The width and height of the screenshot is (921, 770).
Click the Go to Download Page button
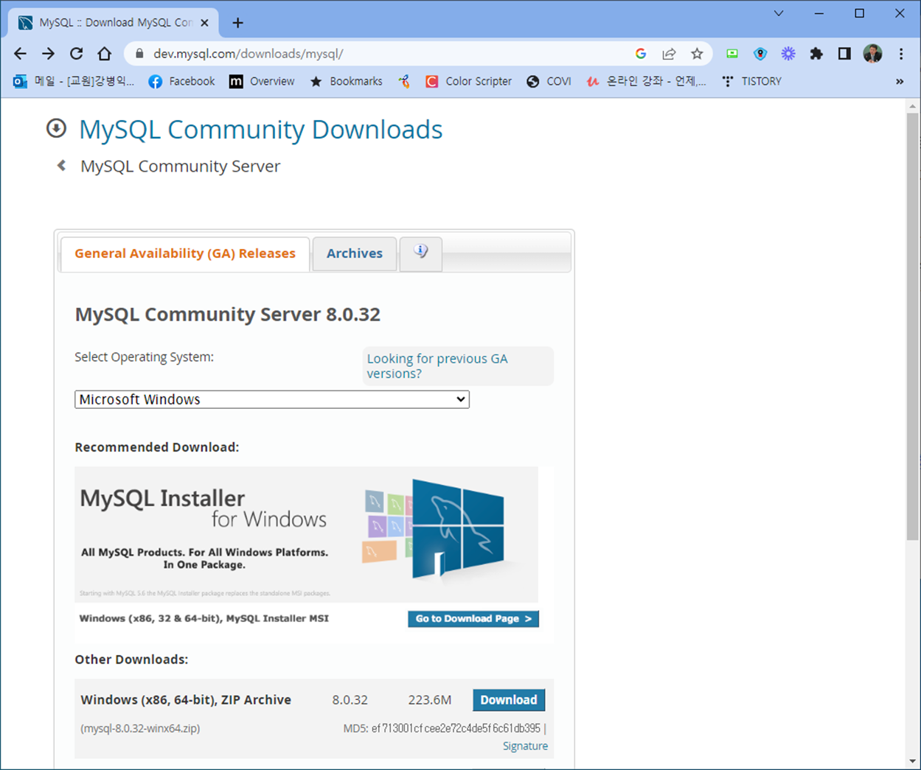[x=473, y=619]
